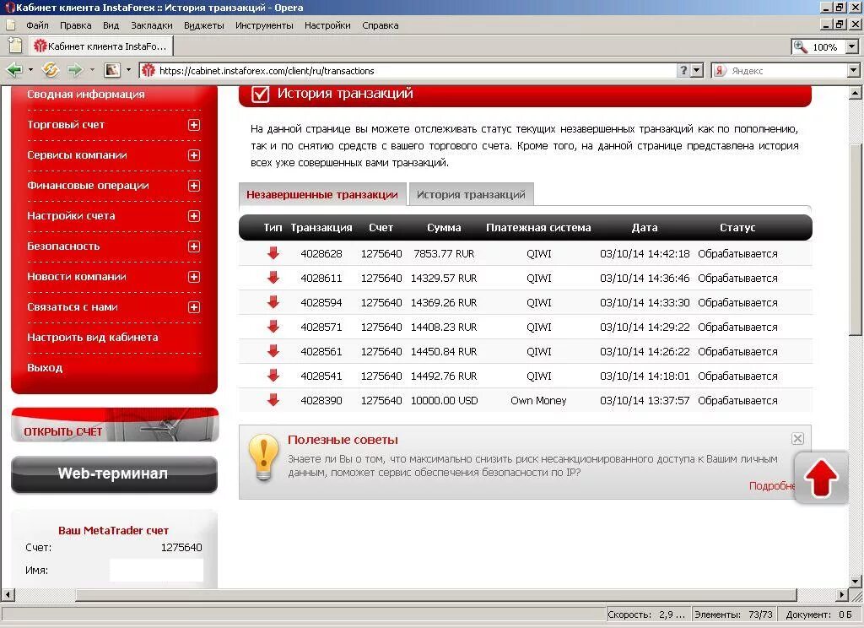Image resolution: width=864 pixels, height=628 pixels.
Task: Open the Файл menu
Action: pyautogui.click(x=37, y=25)
